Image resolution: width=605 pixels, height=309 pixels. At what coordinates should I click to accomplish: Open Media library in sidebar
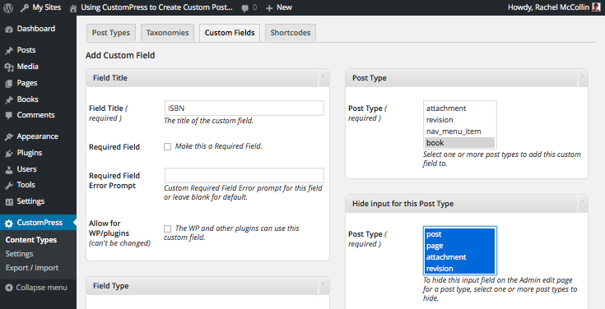[27, 67]
